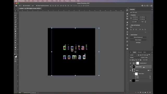Open the Apple menu
The image size is (167, 94).
point(16,1)
